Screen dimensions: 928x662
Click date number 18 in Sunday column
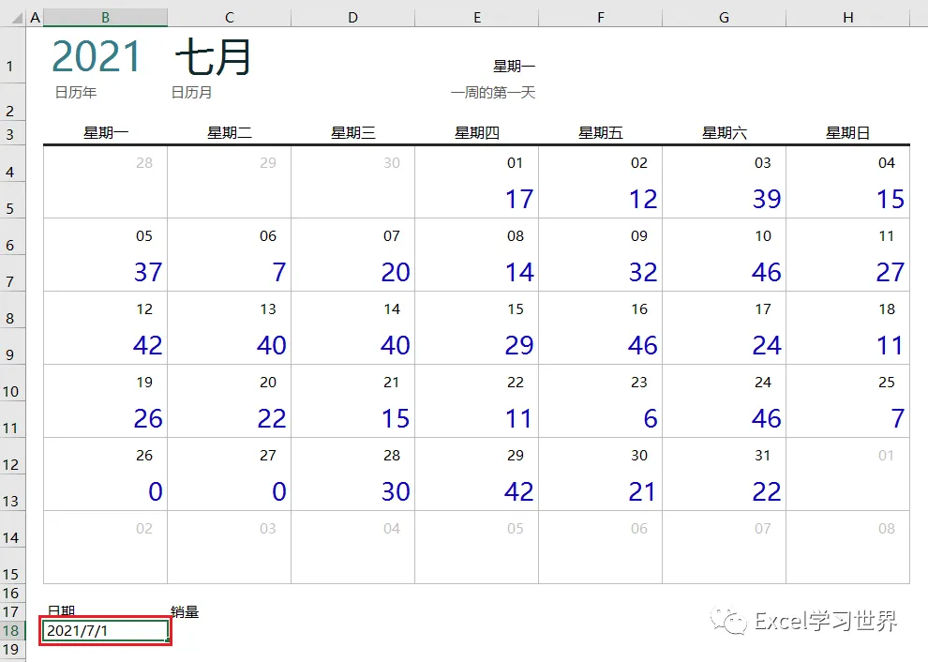coord(887,309)
